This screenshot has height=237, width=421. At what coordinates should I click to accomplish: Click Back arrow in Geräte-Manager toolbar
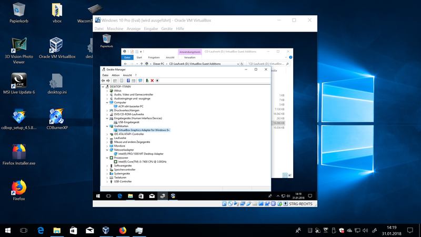(x=103, y=81)
